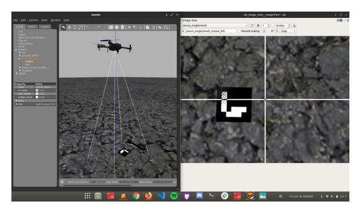Image resolution: width=360 pixels, height=216 pixels.
Task: Click the Gazebo bottom horizontal scrollbar
Action: (x=97, y=185)
